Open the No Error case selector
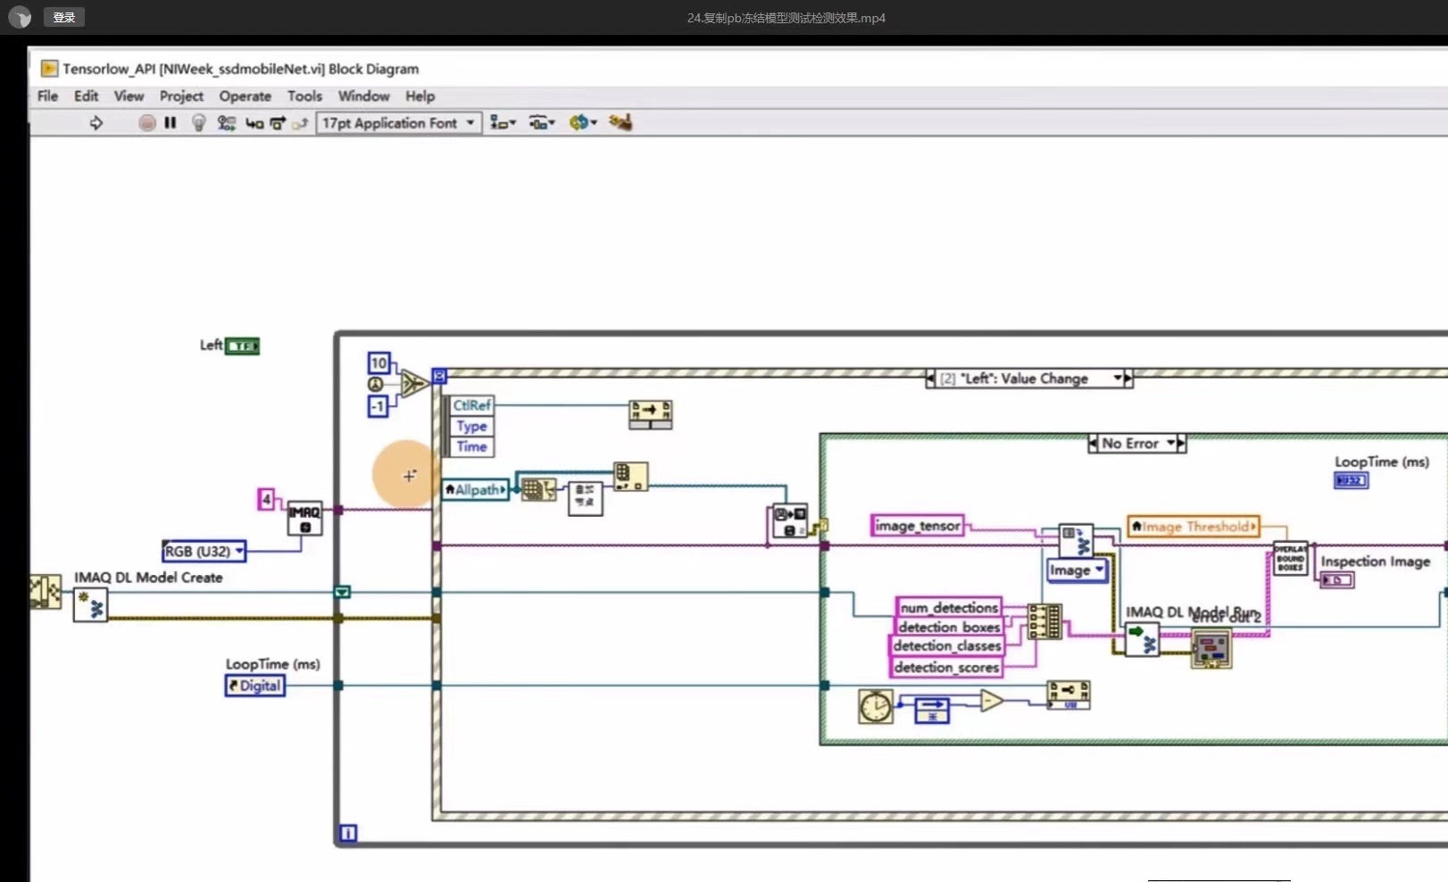This screenshot has width=1448, height=882. pyautogui.click(x=1136, y=443)
